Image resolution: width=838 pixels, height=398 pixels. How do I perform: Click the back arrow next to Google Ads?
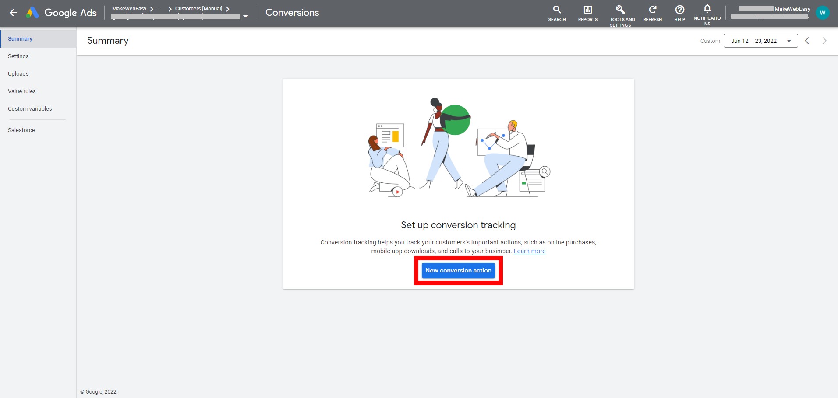pos(14,13)
